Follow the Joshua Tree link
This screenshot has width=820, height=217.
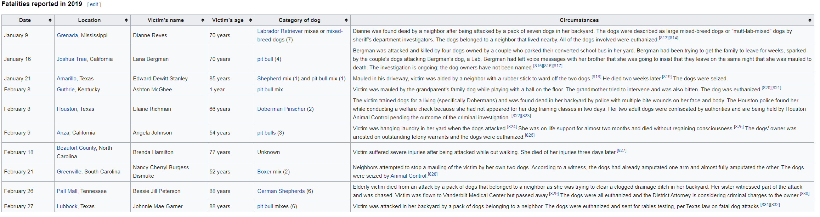[72, 59]
